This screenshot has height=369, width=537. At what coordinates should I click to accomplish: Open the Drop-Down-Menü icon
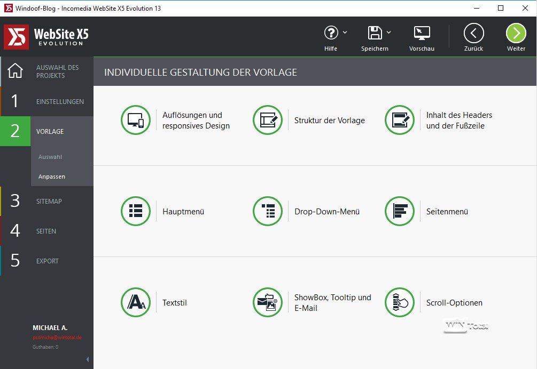point(267,211)
